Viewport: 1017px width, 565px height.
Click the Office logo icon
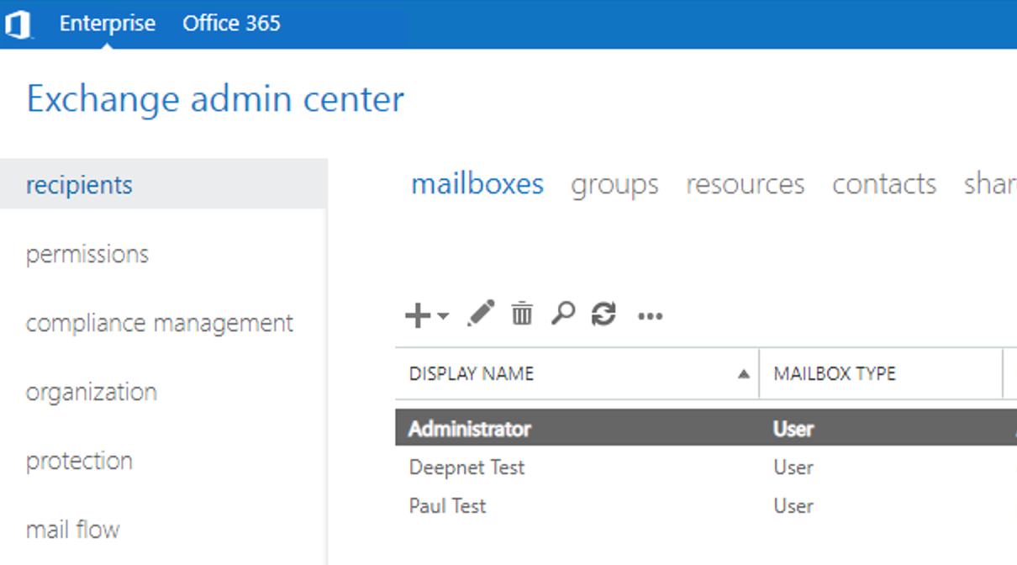(18, 24)
